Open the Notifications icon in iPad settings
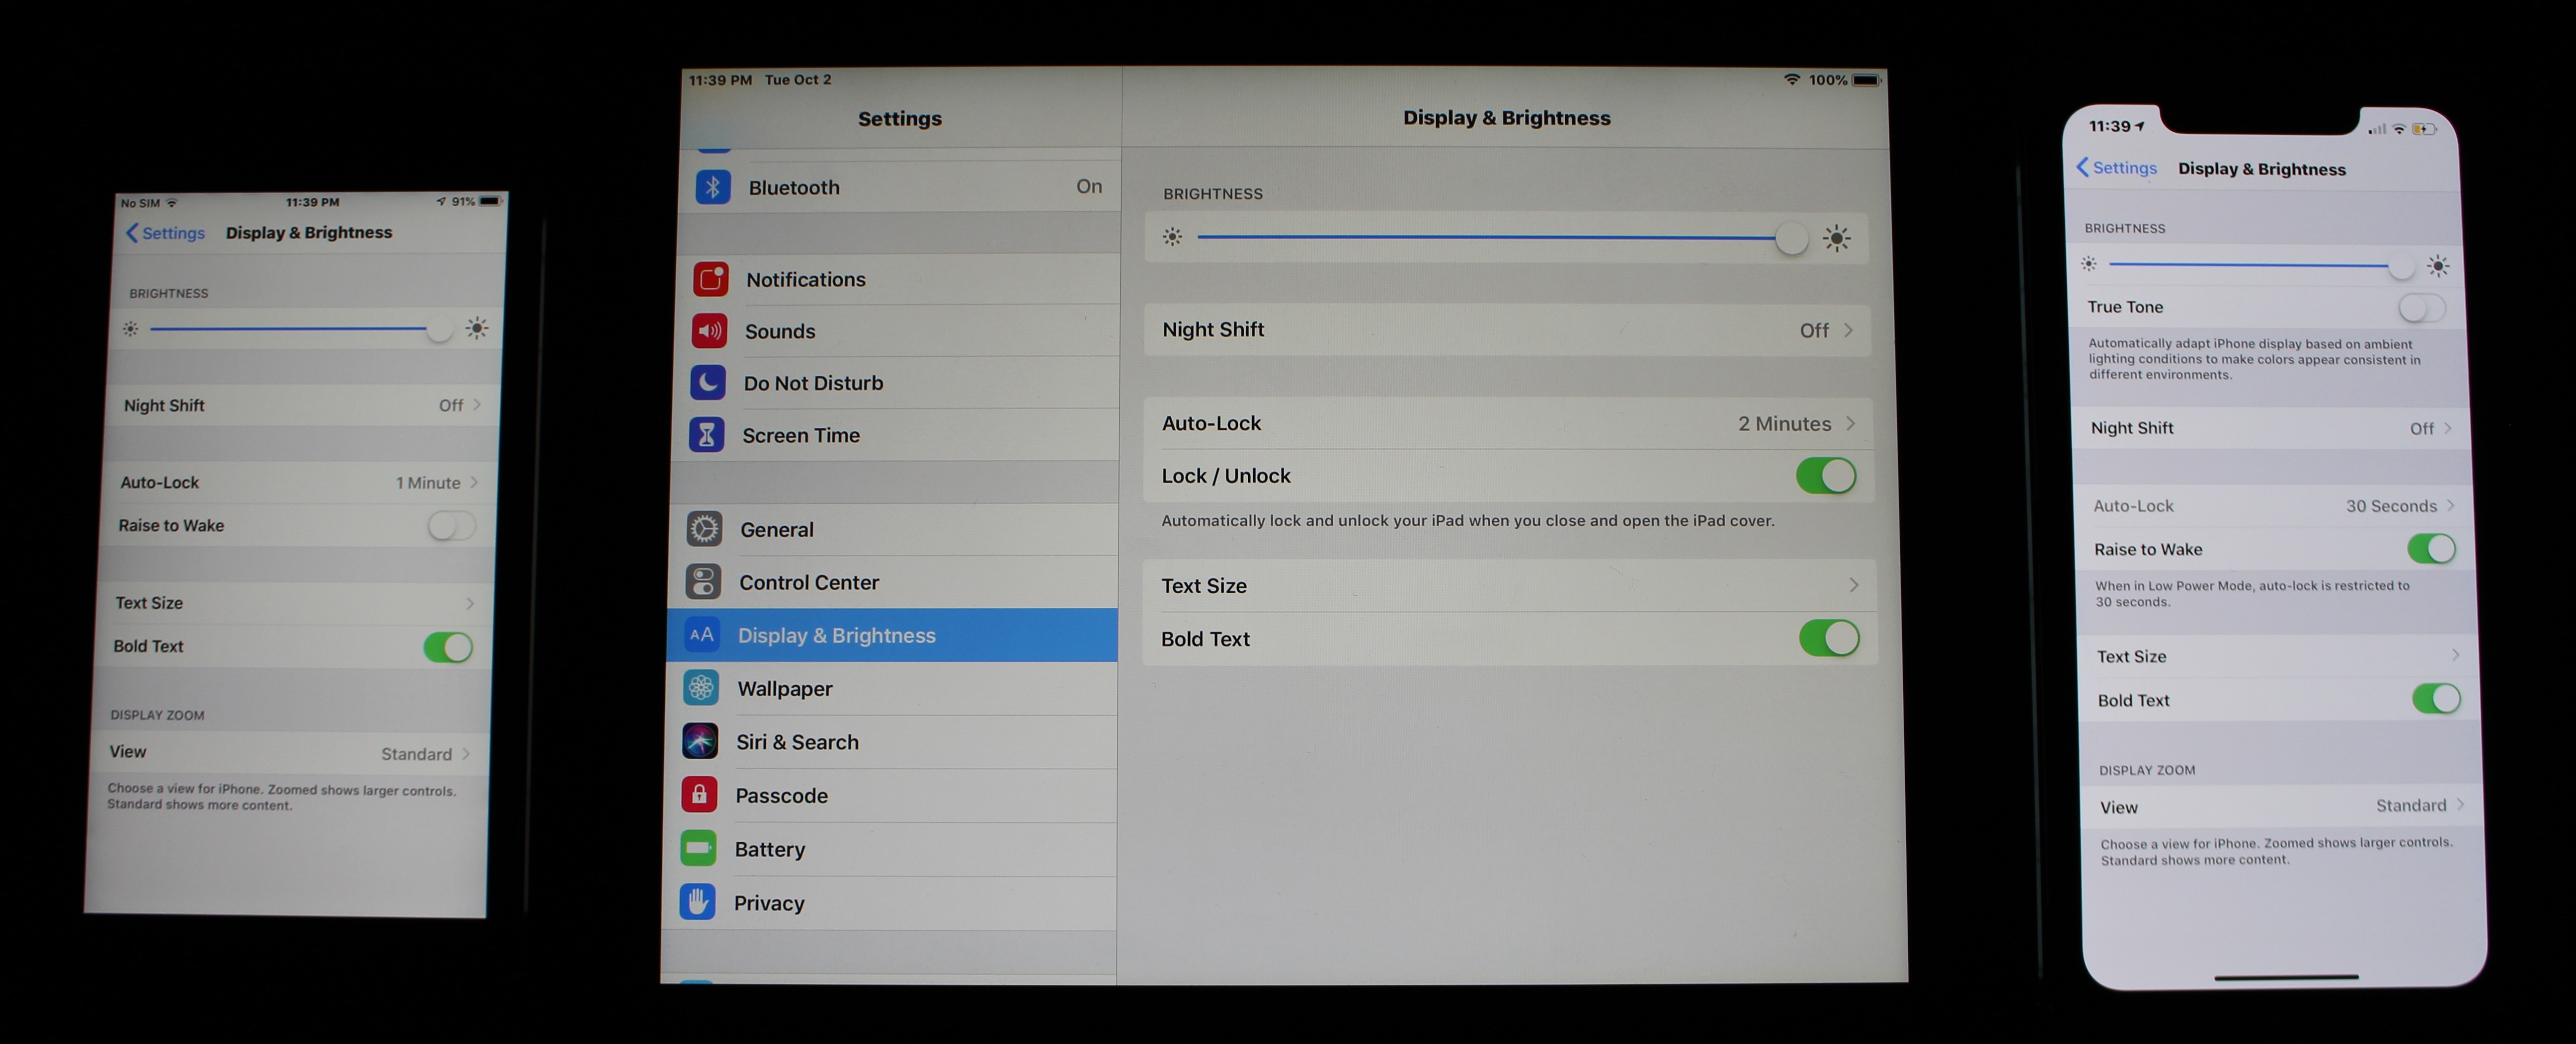Viewport: 2576px width, 1044px height. 711,279
